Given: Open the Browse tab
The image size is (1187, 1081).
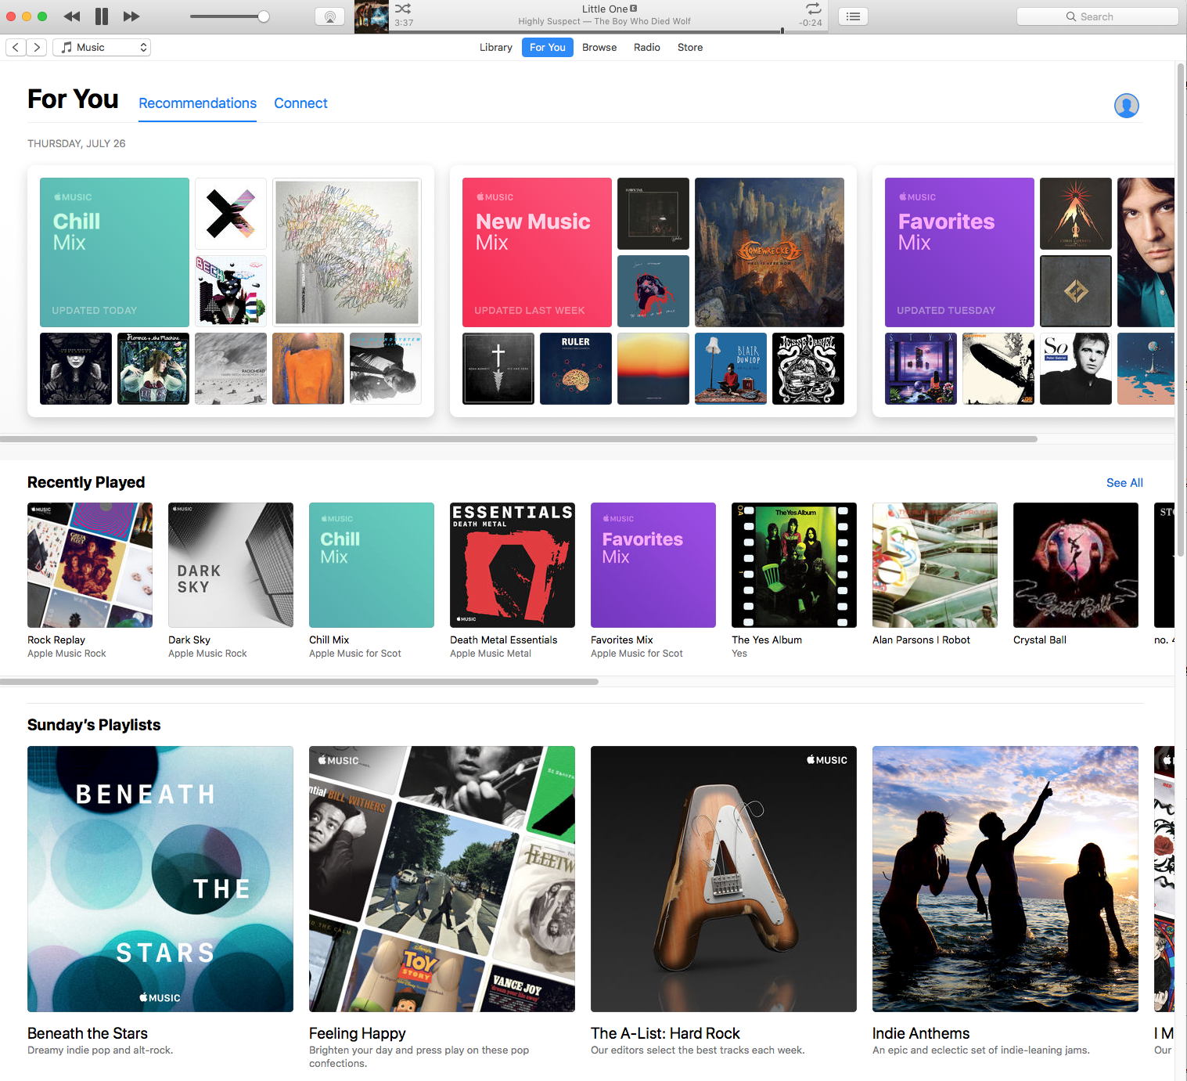Looking at the screenshot, I should (599, 48).
